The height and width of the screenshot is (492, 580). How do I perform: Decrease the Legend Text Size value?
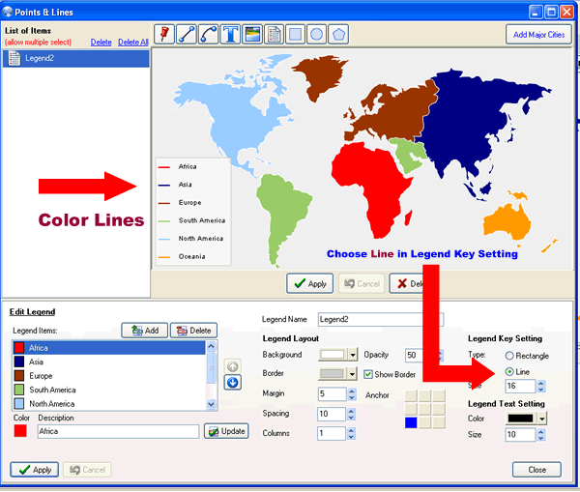pyautogui.click(x=541, y=438)
